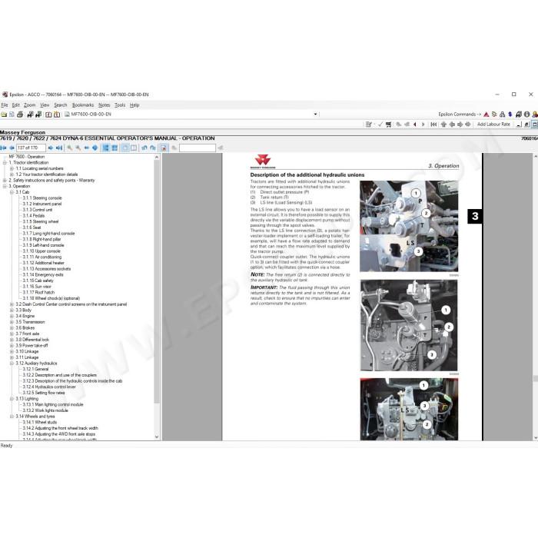Select 3.12.5 Setting flow rates entry
The image size is (538, 538).
[44, 393]
